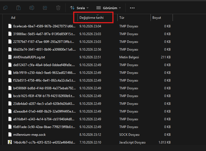The width and height of the screenshot is (206, 151).
Task: Click the file icon of b459066f row
Action: pyautogui.click(x=10, y=88)
